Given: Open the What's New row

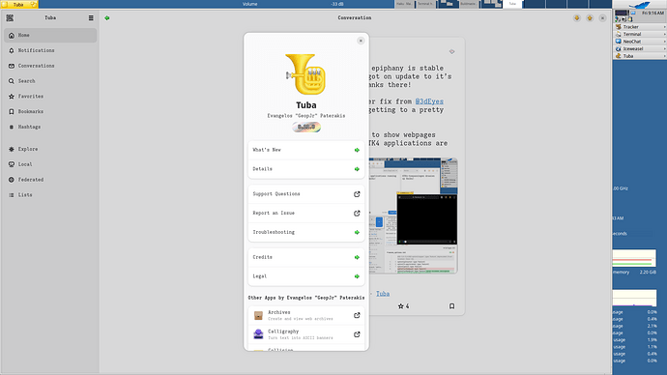Looking at the screenshot, I should (x=306, y=150).
